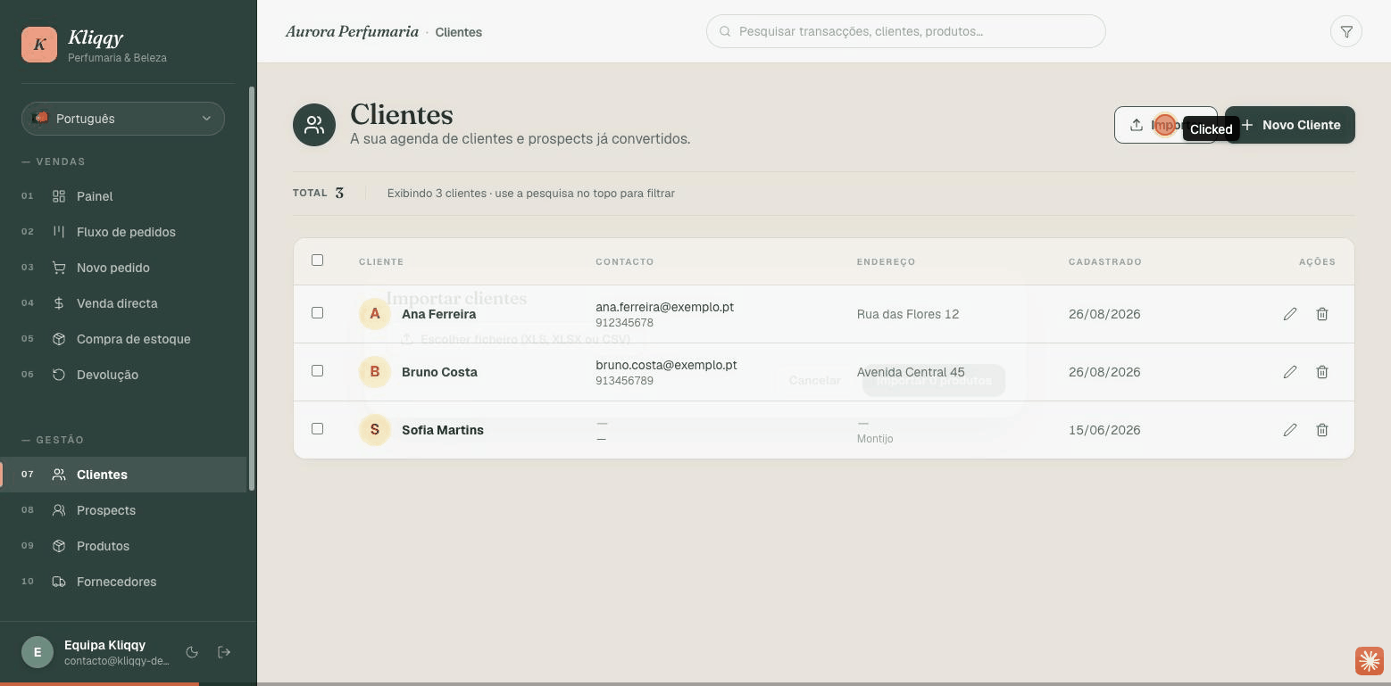The image size is (1391, 686).
Task: Click the Importar upload button
Action: click(1165, 125)
